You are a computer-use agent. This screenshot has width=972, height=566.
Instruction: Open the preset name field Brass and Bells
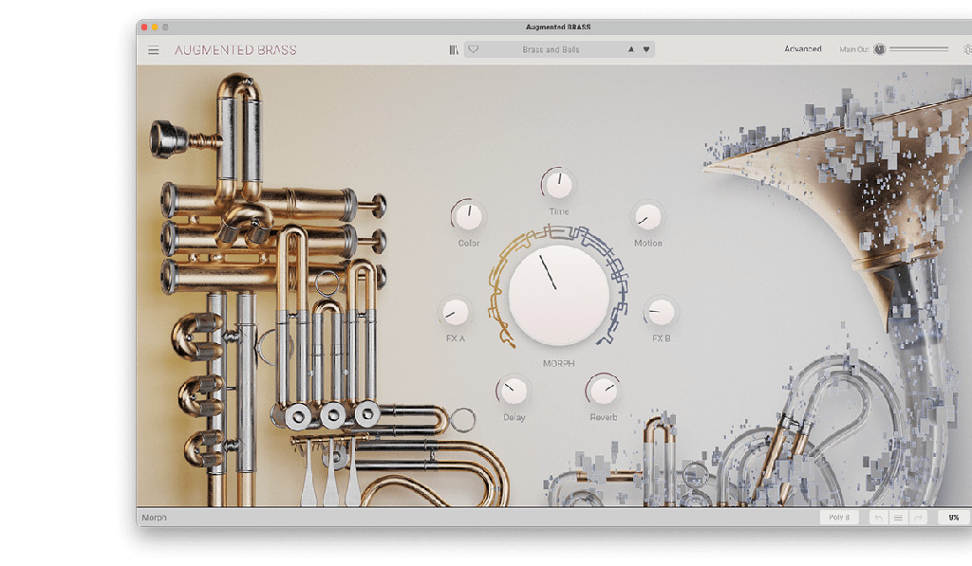(551, 49)
